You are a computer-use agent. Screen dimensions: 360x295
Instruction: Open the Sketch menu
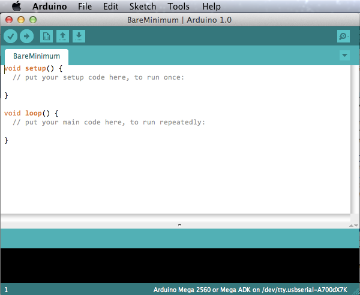point(142,7)
